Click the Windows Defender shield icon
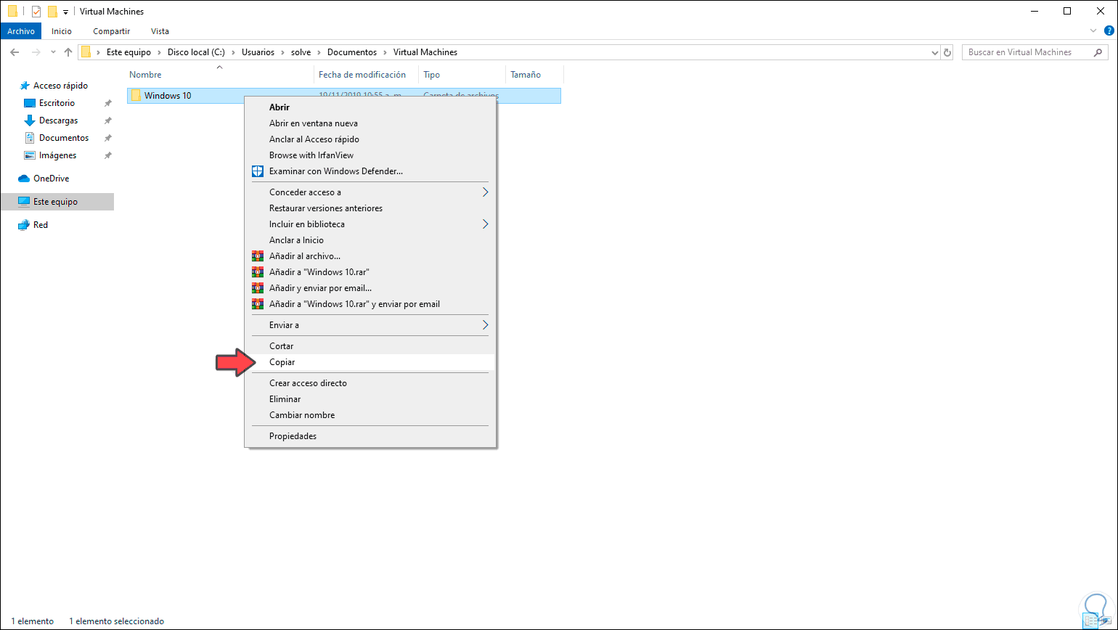 pos(257,171)
